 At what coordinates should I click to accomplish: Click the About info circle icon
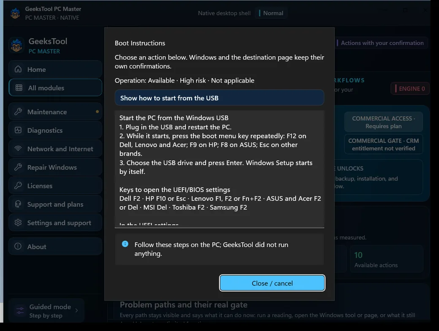[18, 246]
